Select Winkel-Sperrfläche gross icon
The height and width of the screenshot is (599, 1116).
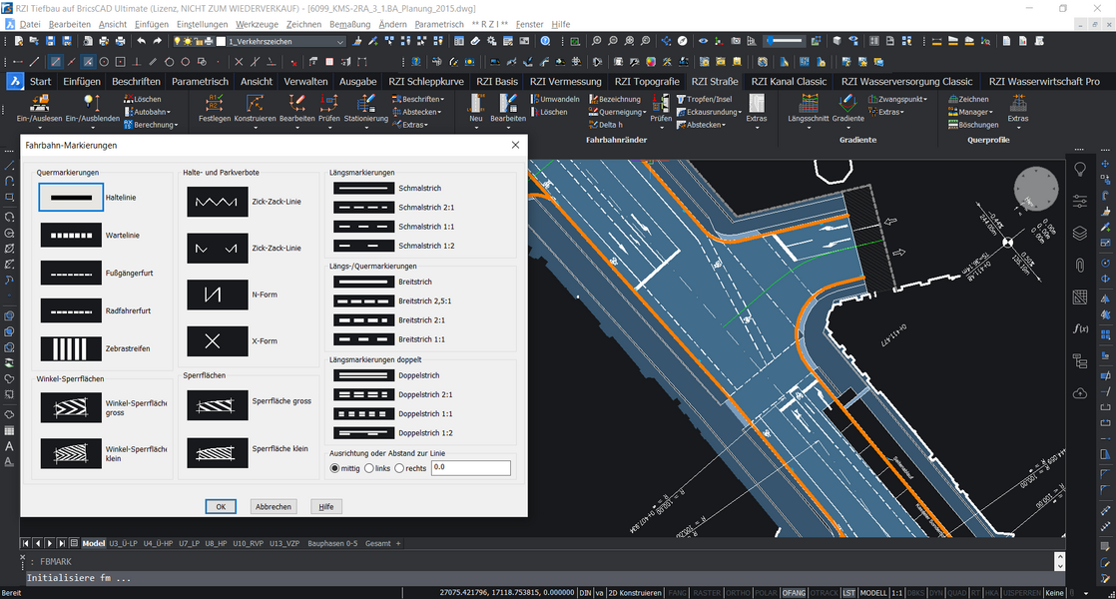(71, 407)
